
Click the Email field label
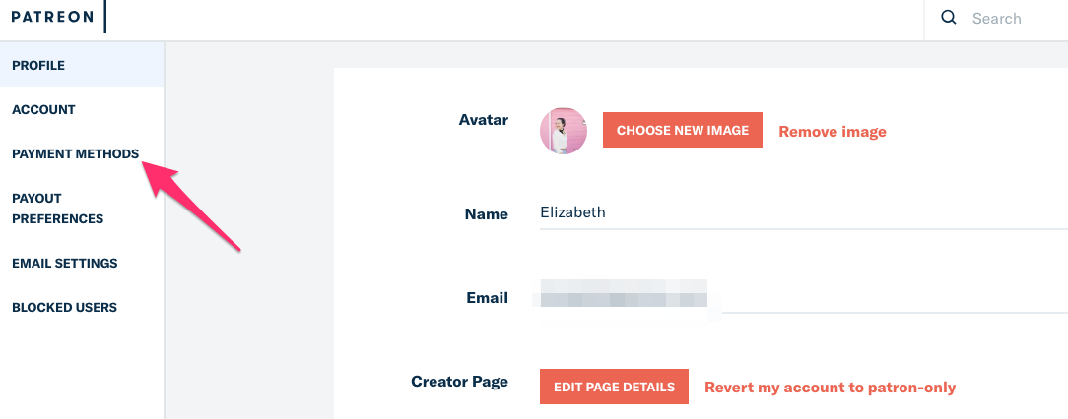(x=487, y=297)
